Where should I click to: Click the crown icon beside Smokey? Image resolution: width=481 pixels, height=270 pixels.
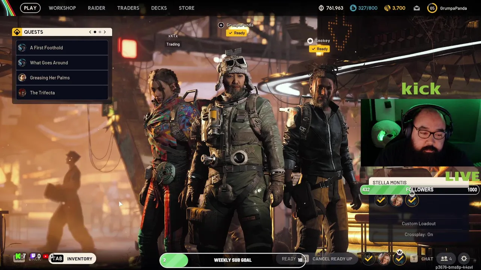coord(310,40)
